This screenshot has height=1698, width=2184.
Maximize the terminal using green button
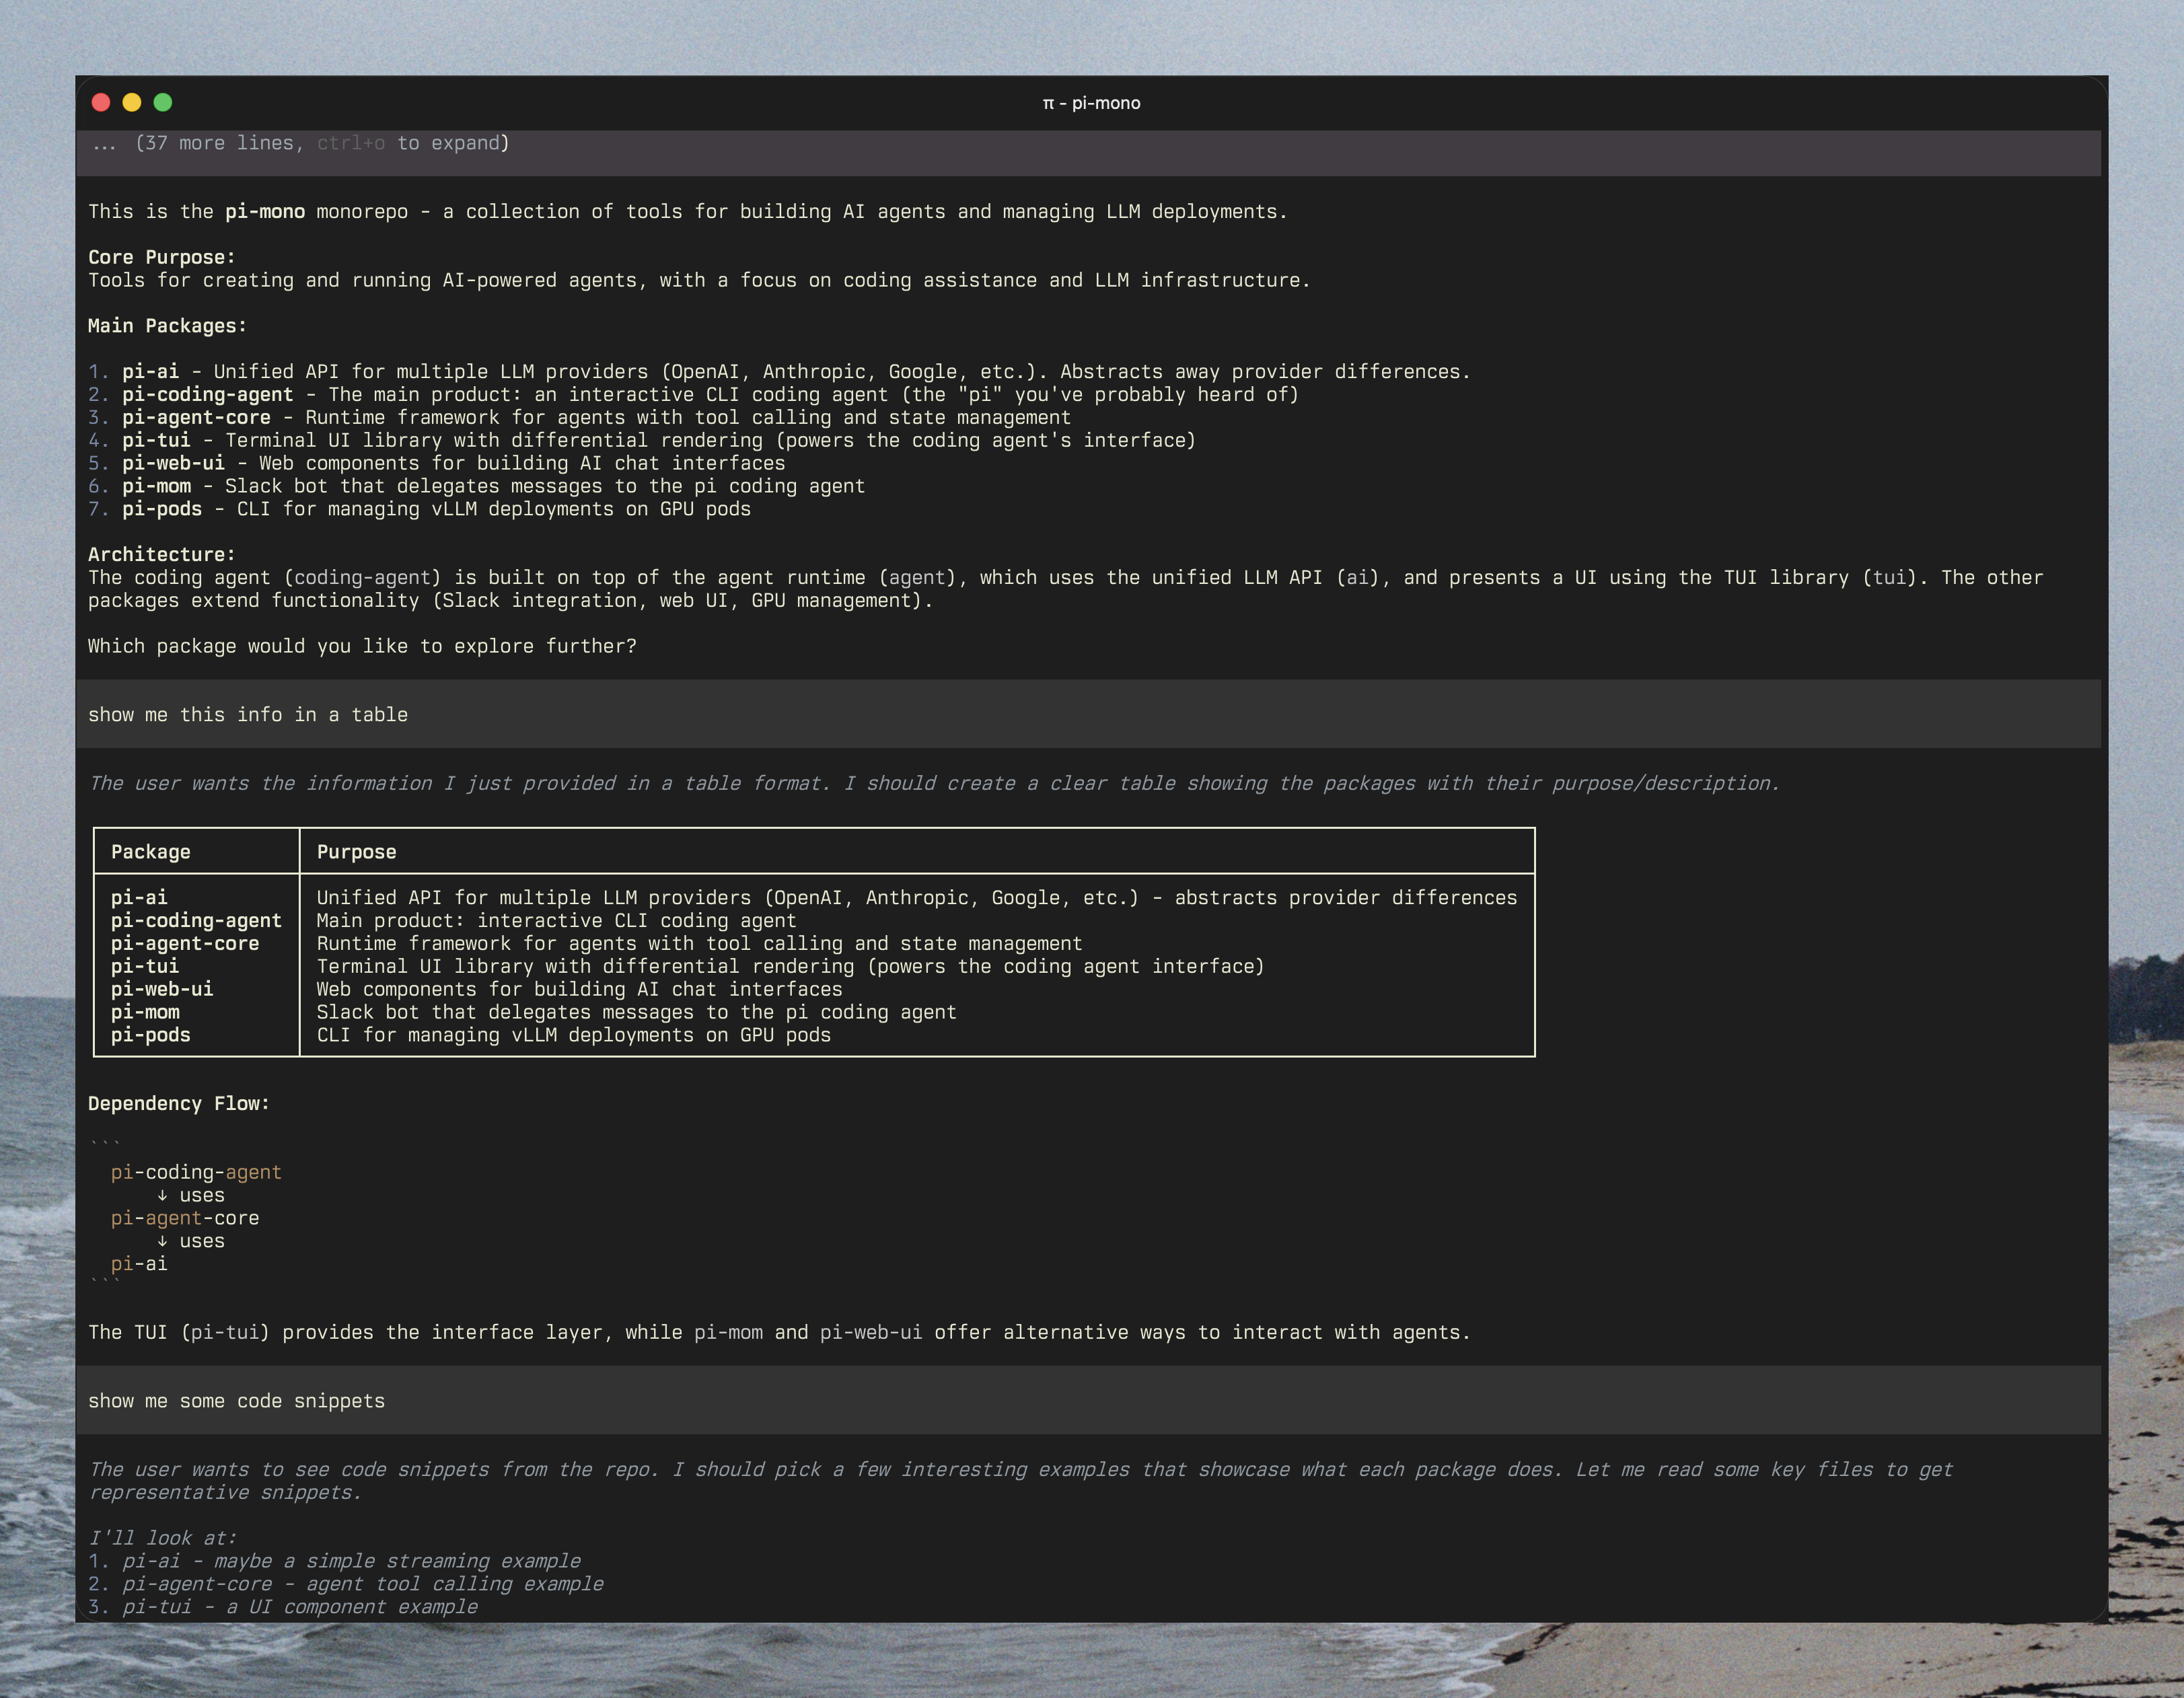(163, 102)
